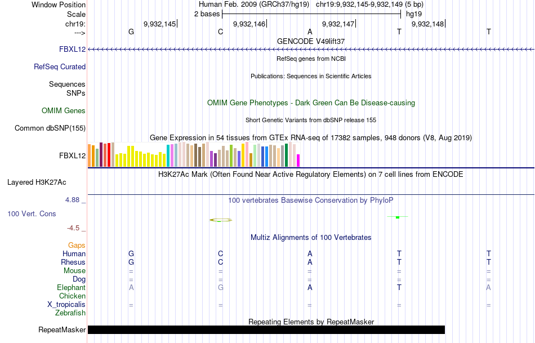Click base G in the top ruler sequence row
Viewport: 535px width, 343px height.
[131, 32]
